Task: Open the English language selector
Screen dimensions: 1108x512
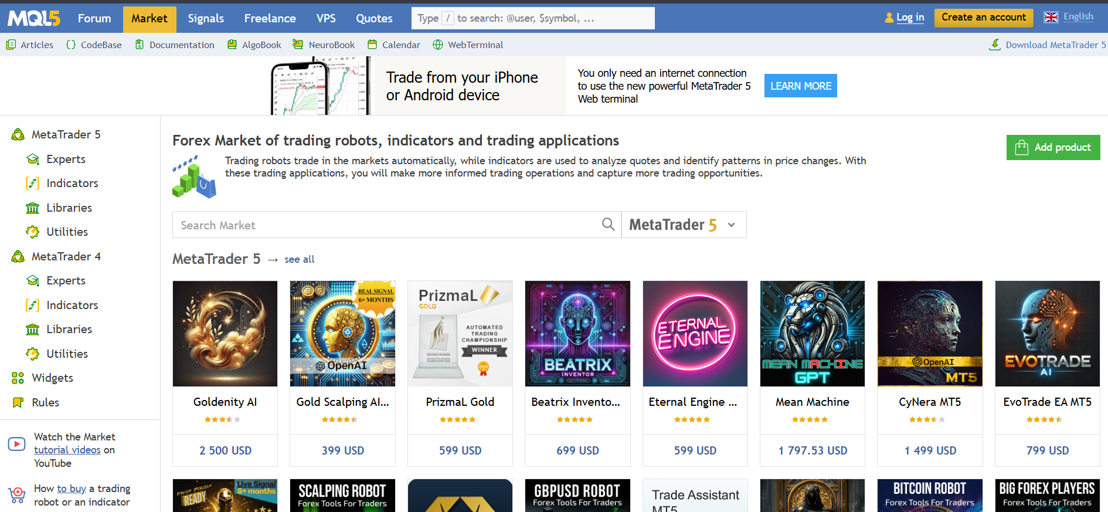Action: pyautogui.click(x=1069, y=17)
